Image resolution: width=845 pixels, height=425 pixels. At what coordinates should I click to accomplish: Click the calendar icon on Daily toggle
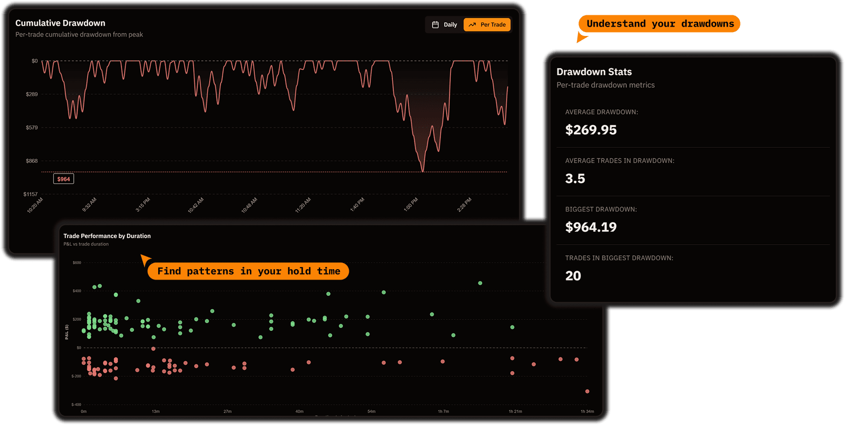point(435,25)
